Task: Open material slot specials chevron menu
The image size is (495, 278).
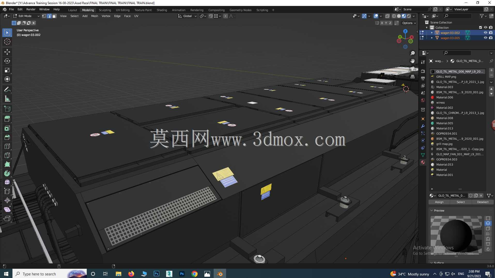Action: pos(491,82)
